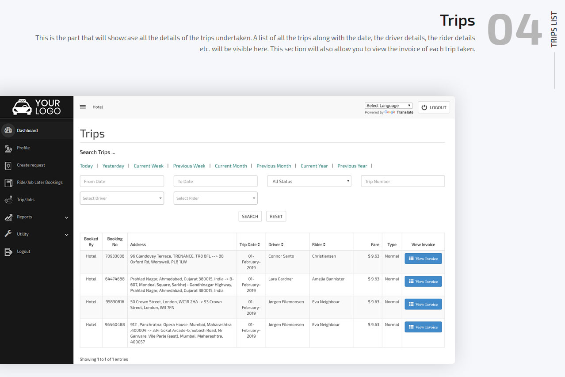Sort the table by Trip Date
Viewport: 565px width, 377px height.
pyautogui.click(x=251, y=244)
